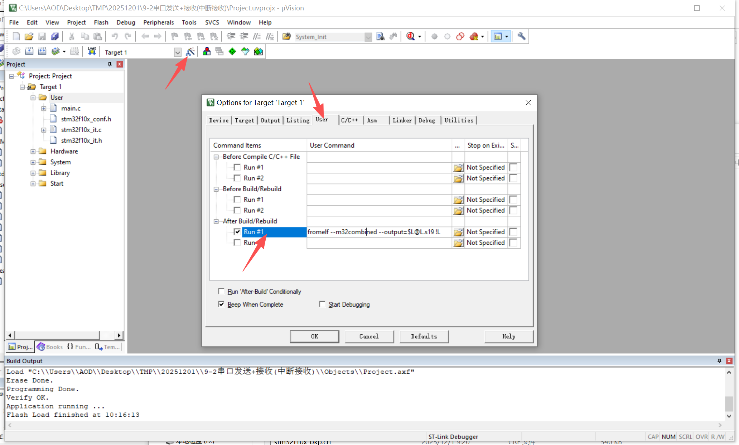
Task: Open the Flash menu
Action: click(101, 22)
